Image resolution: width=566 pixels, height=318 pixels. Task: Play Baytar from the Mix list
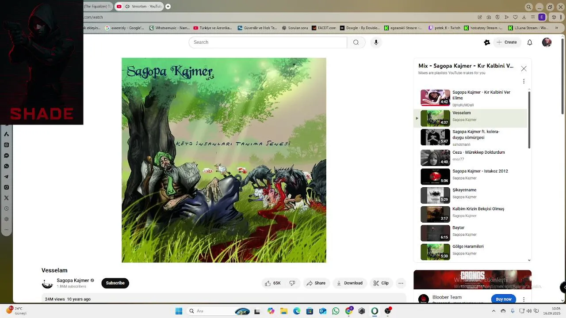(x=470, y=232)
